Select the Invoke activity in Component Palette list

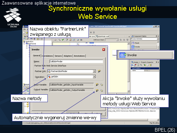point(144,47)
